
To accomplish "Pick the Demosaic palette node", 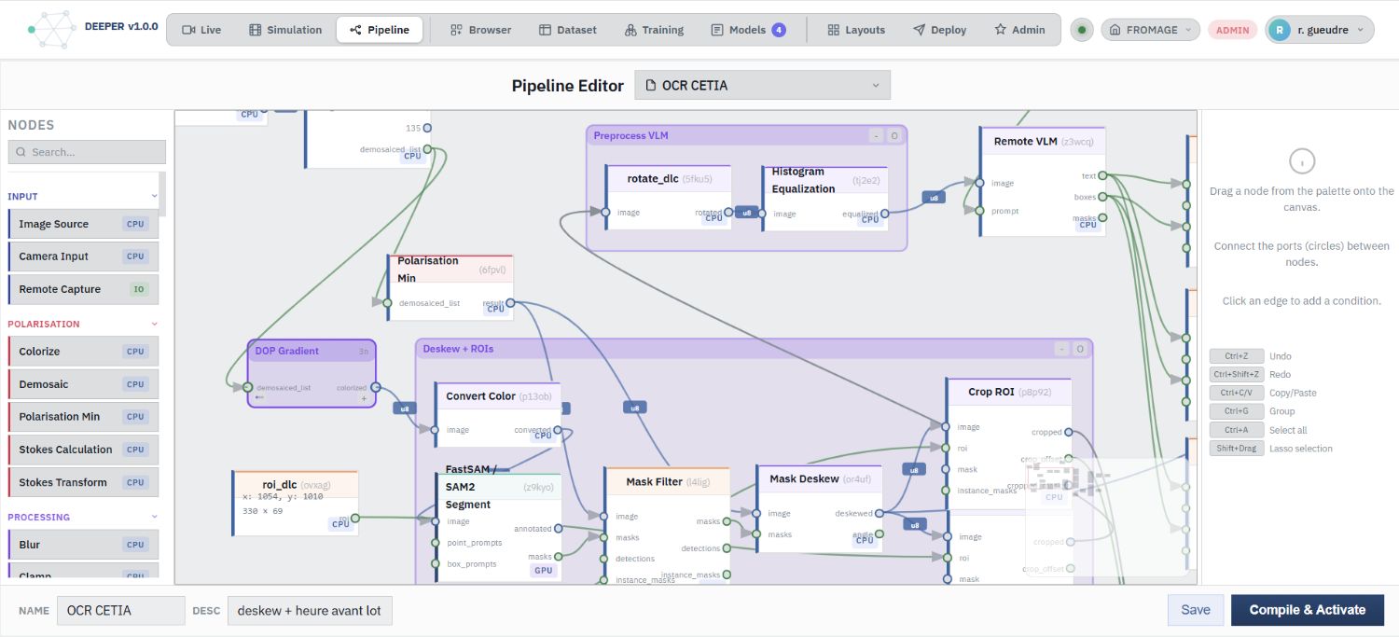I will click(x=83, y=384).
